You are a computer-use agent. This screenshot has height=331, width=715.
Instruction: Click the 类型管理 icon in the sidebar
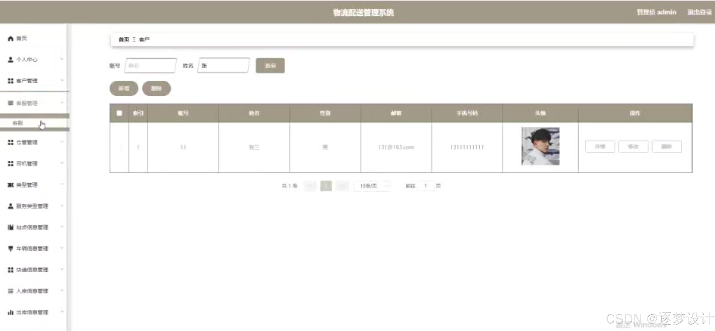click(10, 185)
